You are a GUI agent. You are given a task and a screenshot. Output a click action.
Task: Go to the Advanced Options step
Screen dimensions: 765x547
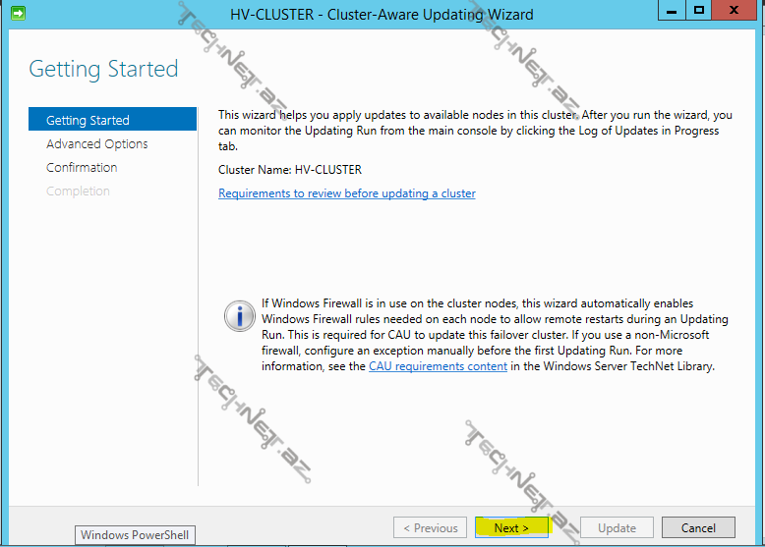[x=97, y=143]
